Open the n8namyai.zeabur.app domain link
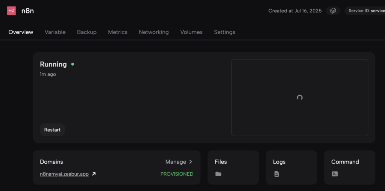The width and height of the screenshot is (385, 191). (64, 174)
